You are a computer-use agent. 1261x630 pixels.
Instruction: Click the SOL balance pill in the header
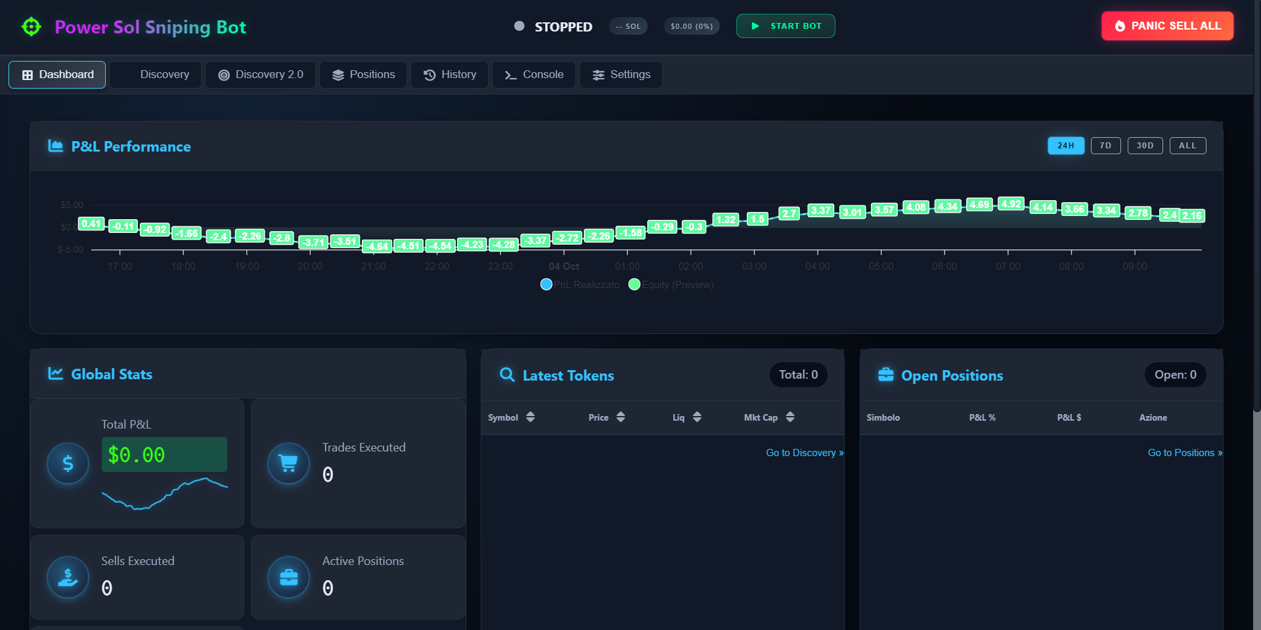[628, 26]
